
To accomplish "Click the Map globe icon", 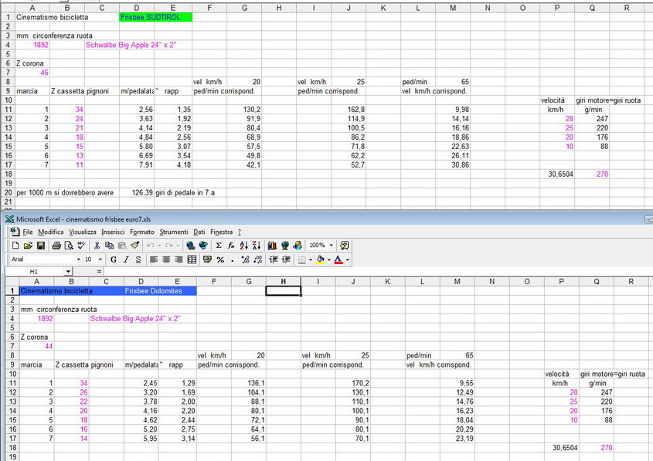I will coord(285,246).
